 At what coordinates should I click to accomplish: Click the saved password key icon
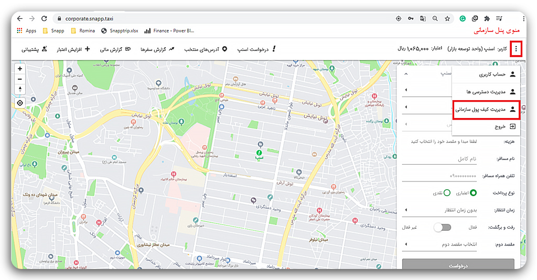(x=411, y=19)
